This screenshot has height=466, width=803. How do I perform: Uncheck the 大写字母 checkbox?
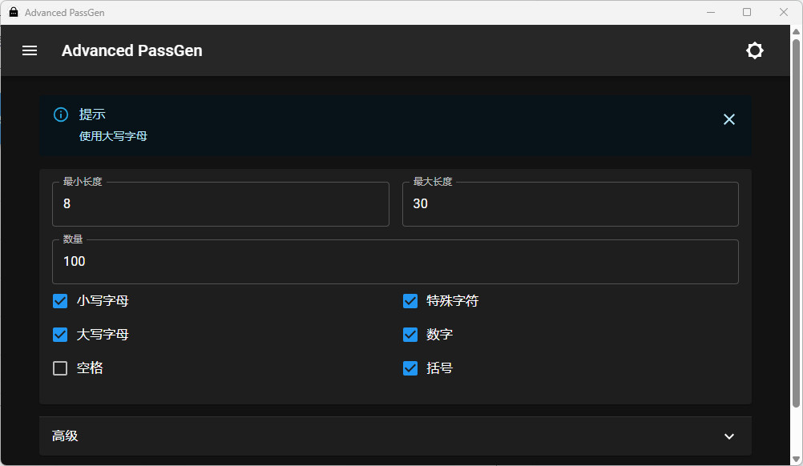60,335
